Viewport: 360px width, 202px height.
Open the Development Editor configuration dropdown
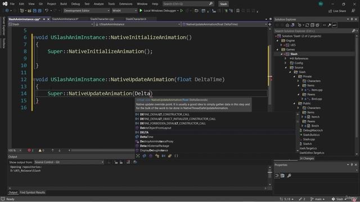[x=86, y=11]
